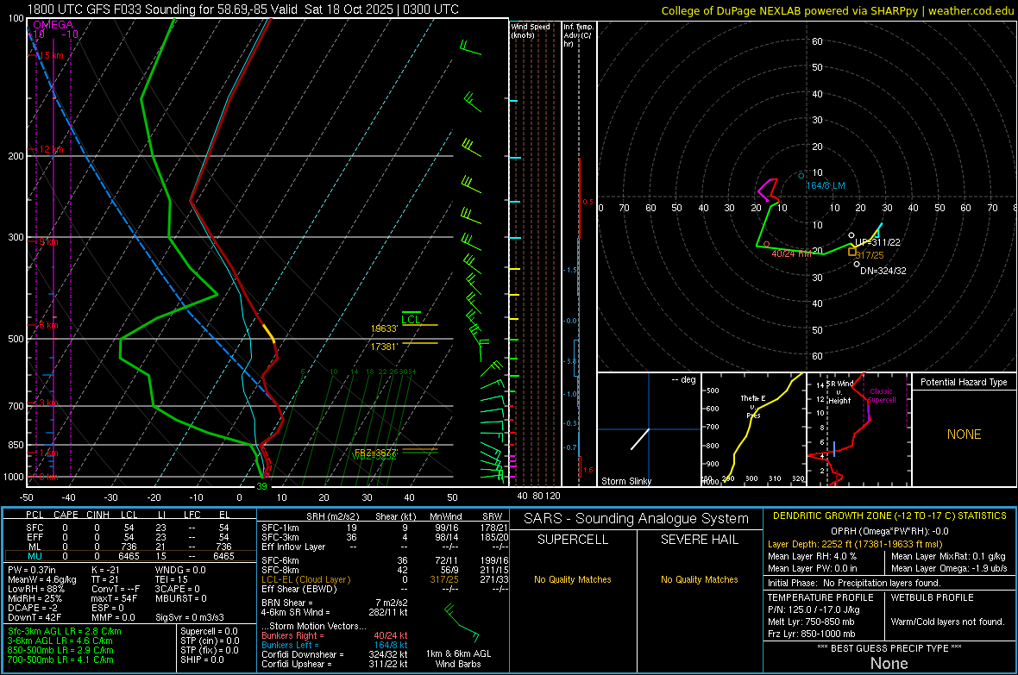This screenshot has height=675, width=1018.
Task: Click the Storm Slinky label
Action: tap(626, 481)
